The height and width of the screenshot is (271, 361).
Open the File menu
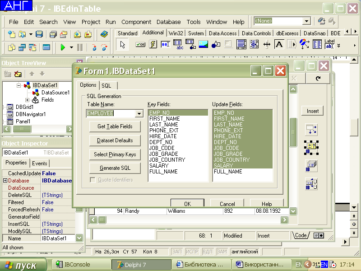(14, 22)
